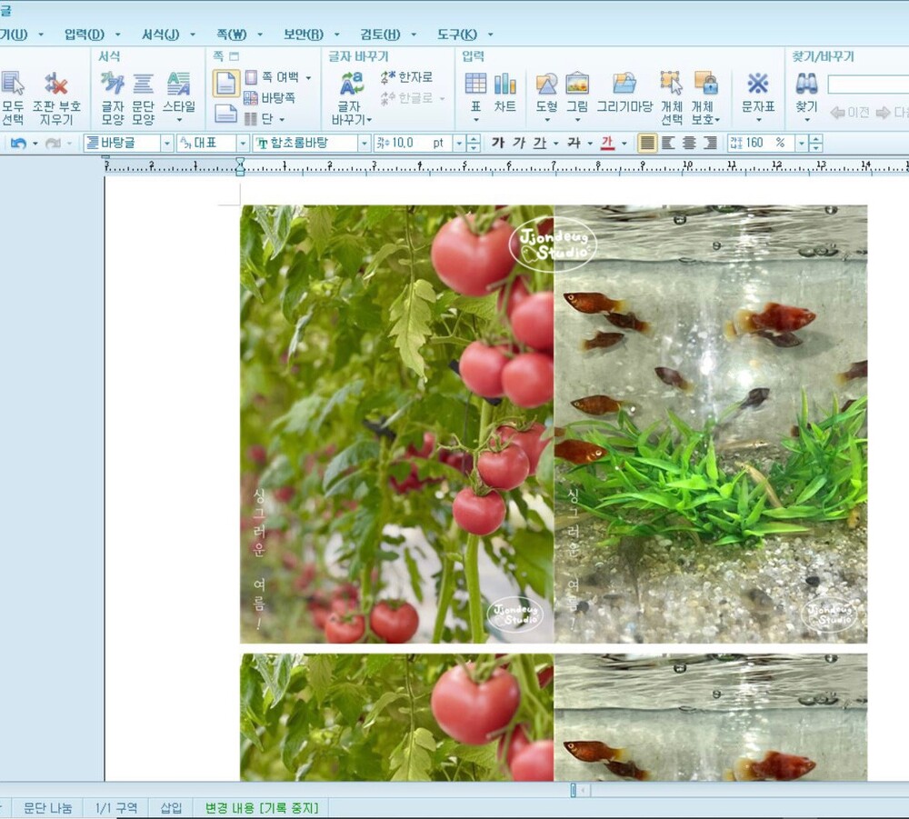Image resolution: width=909 pixels, height=819 pixels.
Task: Expand the 함초롬바탕 font dropdown
Action: pos(364,144)
